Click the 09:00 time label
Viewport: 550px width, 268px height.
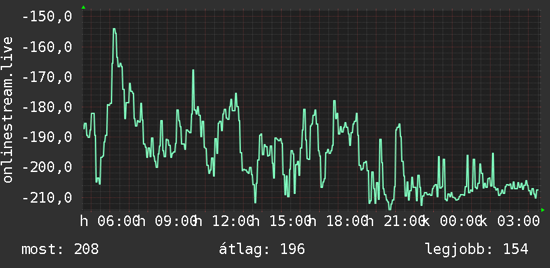tap(176, 221)
